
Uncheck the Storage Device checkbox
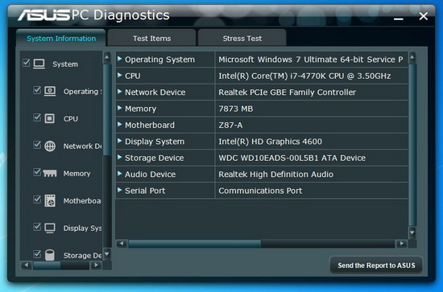pyautogui.click(x=37, y=254)
